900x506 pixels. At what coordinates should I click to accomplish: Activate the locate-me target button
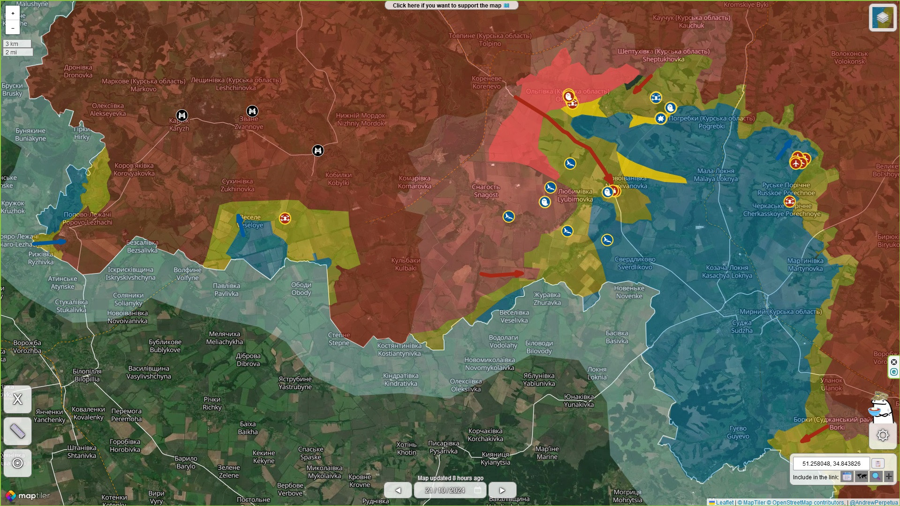[x=17, y=463]
